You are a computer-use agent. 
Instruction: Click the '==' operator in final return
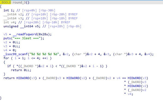(124, 78)
